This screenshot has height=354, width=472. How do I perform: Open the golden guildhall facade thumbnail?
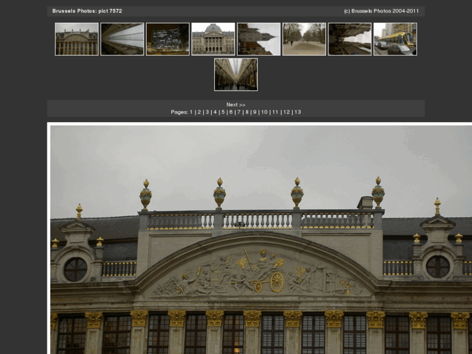(x=77, y=39)
